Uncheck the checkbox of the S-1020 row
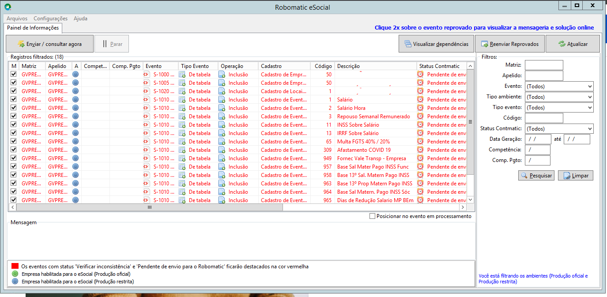This screenshot has height=297, width=607. pyautogui.click(x=14, y=91)
